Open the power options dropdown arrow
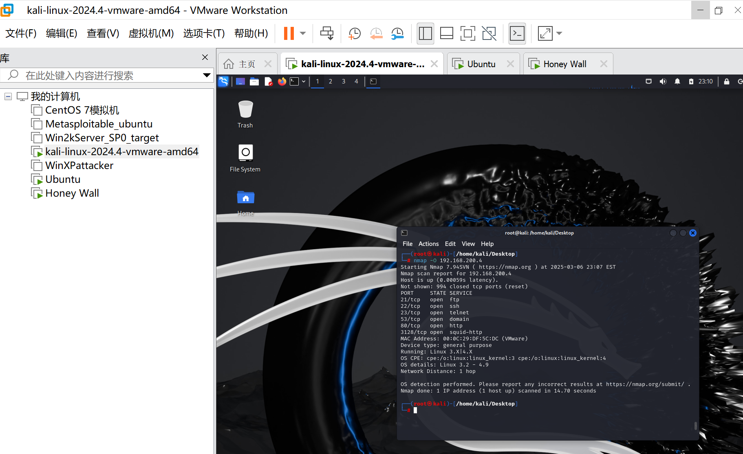 pyautogui.click(x=303, y=33)
